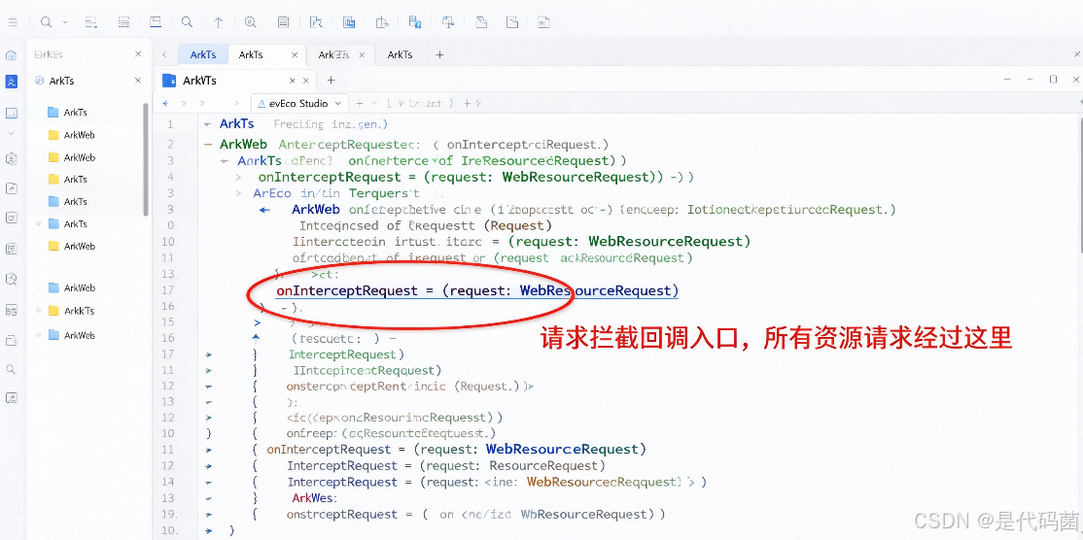Click the up arrow toolbar icon
This screenshot has width=1083, height=540.
point(219,22)
